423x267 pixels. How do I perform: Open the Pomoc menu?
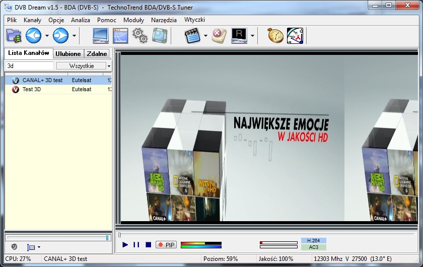coord(107,20)
